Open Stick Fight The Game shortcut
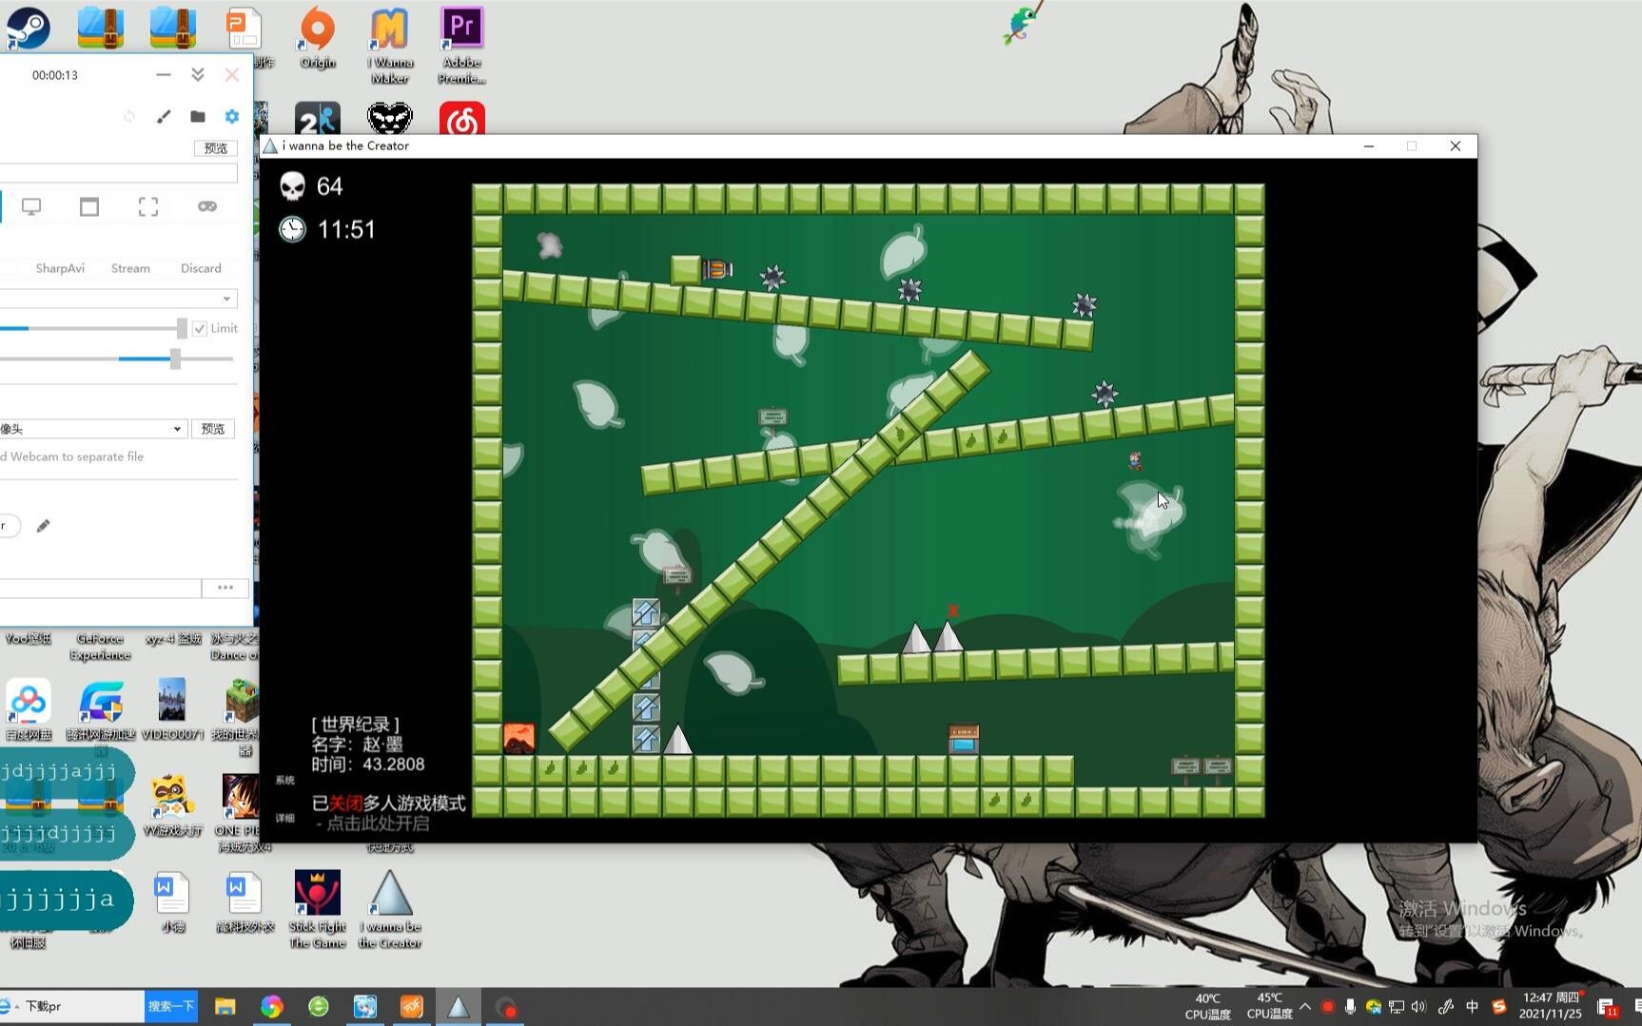This screenshot has height=1026, width=1642. click(x=318, y=909)
